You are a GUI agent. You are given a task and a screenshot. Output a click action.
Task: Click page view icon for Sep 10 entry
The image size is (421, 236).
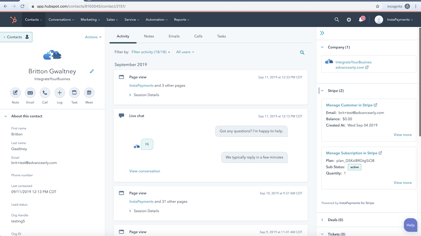click(x=121, y=193)
